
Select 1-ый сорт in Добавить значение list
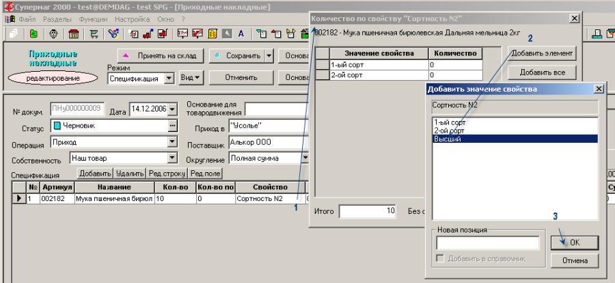515,122
